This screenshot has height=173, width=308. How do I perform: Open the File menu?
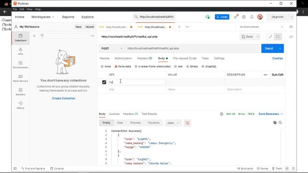click(15, 9)
